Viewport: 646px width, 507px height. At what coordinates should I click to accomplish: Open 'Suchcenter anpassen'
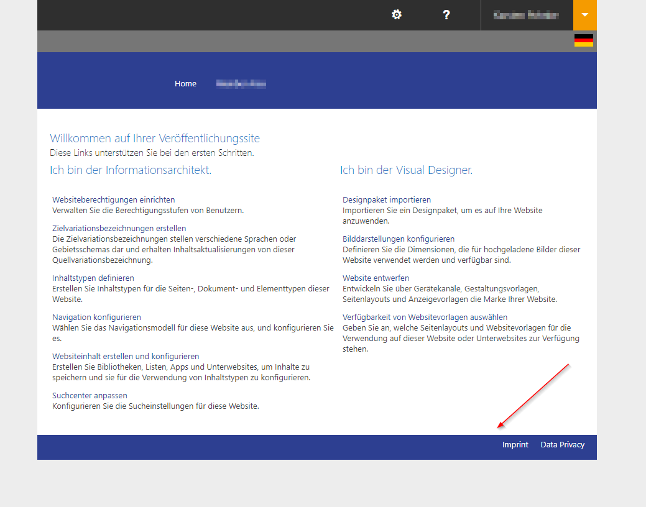point(89,395)
